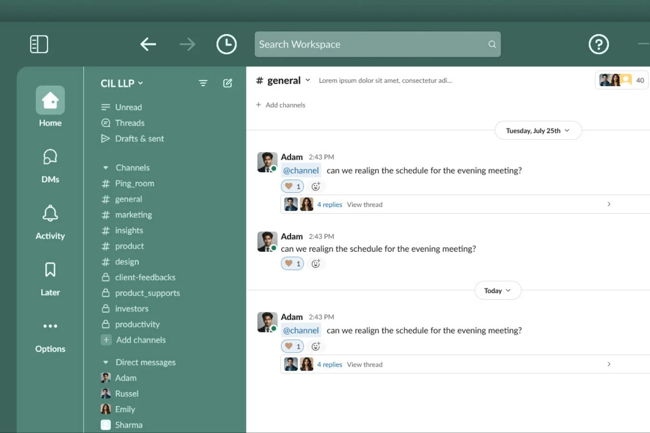Open the Tuesday, July 25th date dropdown
Viewport: 650px width, 433px height.
coord(538,131)
